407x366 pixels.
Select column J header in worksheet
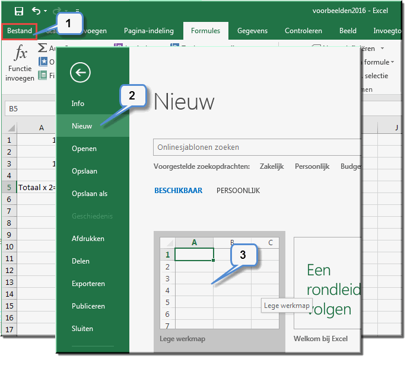389,128
